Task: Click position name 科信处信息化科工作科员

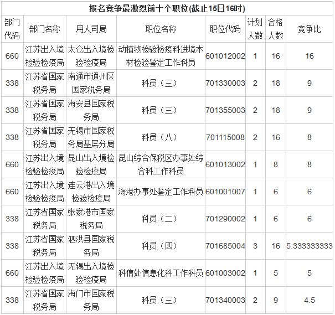Action: (x=161, y=273)
